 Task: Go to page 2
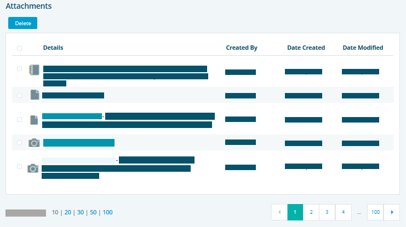tap(311, 212)
